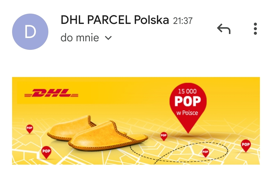Tap the do mnie recipient label
Screen dimensions: 272x181
80,38
